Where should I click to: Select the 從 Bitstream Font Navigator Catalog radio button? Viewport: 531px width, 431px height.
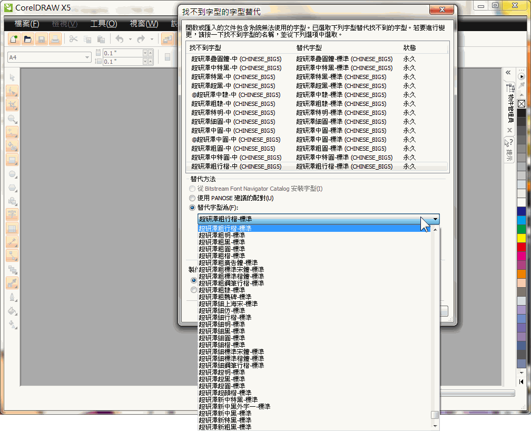(x=193, y=189)
